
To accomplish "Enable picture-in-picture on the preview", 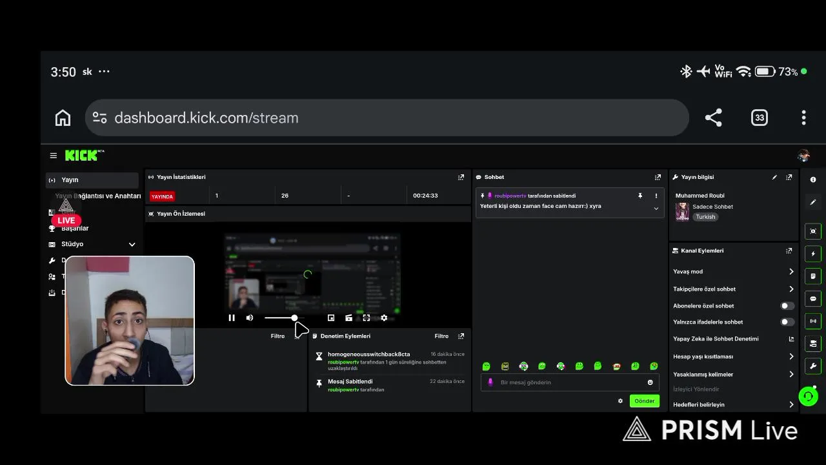I will click(x=331, y=318).
